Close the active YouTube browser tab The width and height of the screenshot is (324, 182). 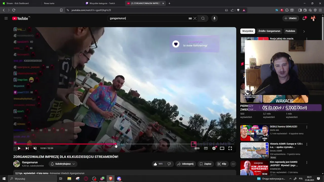pyautogui.click(x=163, y=3)
